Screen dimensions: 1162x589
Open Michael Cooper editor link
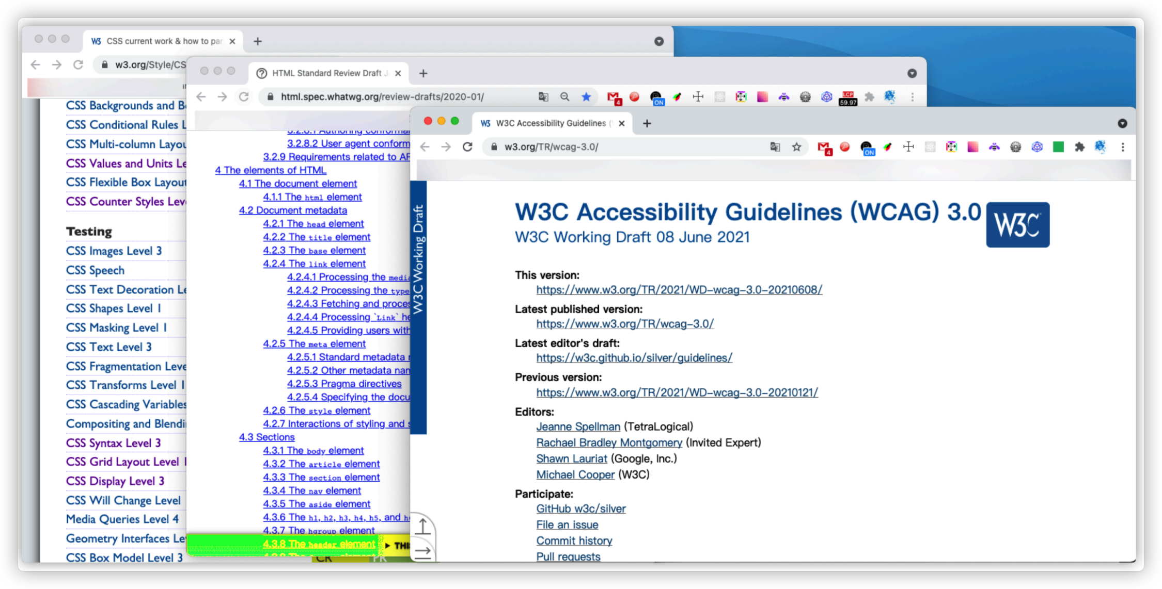[x=575, y=475]
